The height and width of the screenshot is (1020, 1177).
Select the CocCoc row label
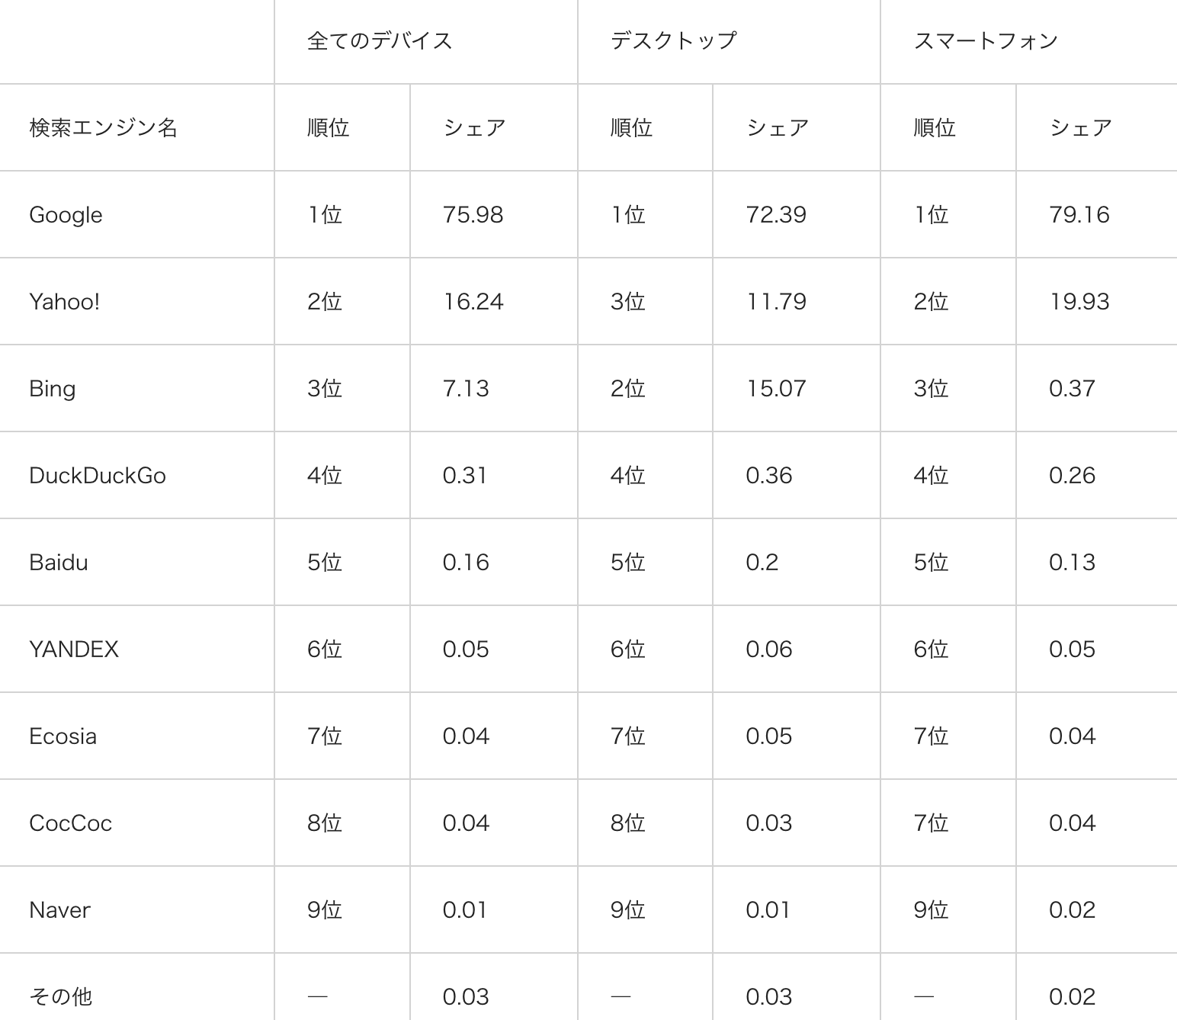pyautogui.click(x=70, y=823)
